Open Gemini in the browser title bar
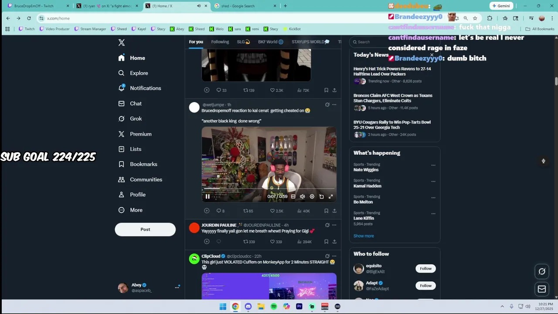The height and width of the screenshot is (314, 558). [x=501, y=6]
